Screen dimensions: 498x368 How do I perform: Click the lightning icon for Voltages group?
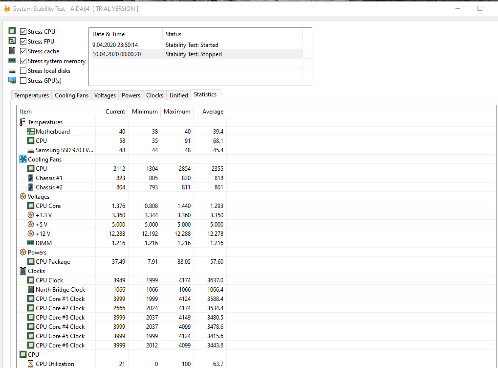(23, 196)
